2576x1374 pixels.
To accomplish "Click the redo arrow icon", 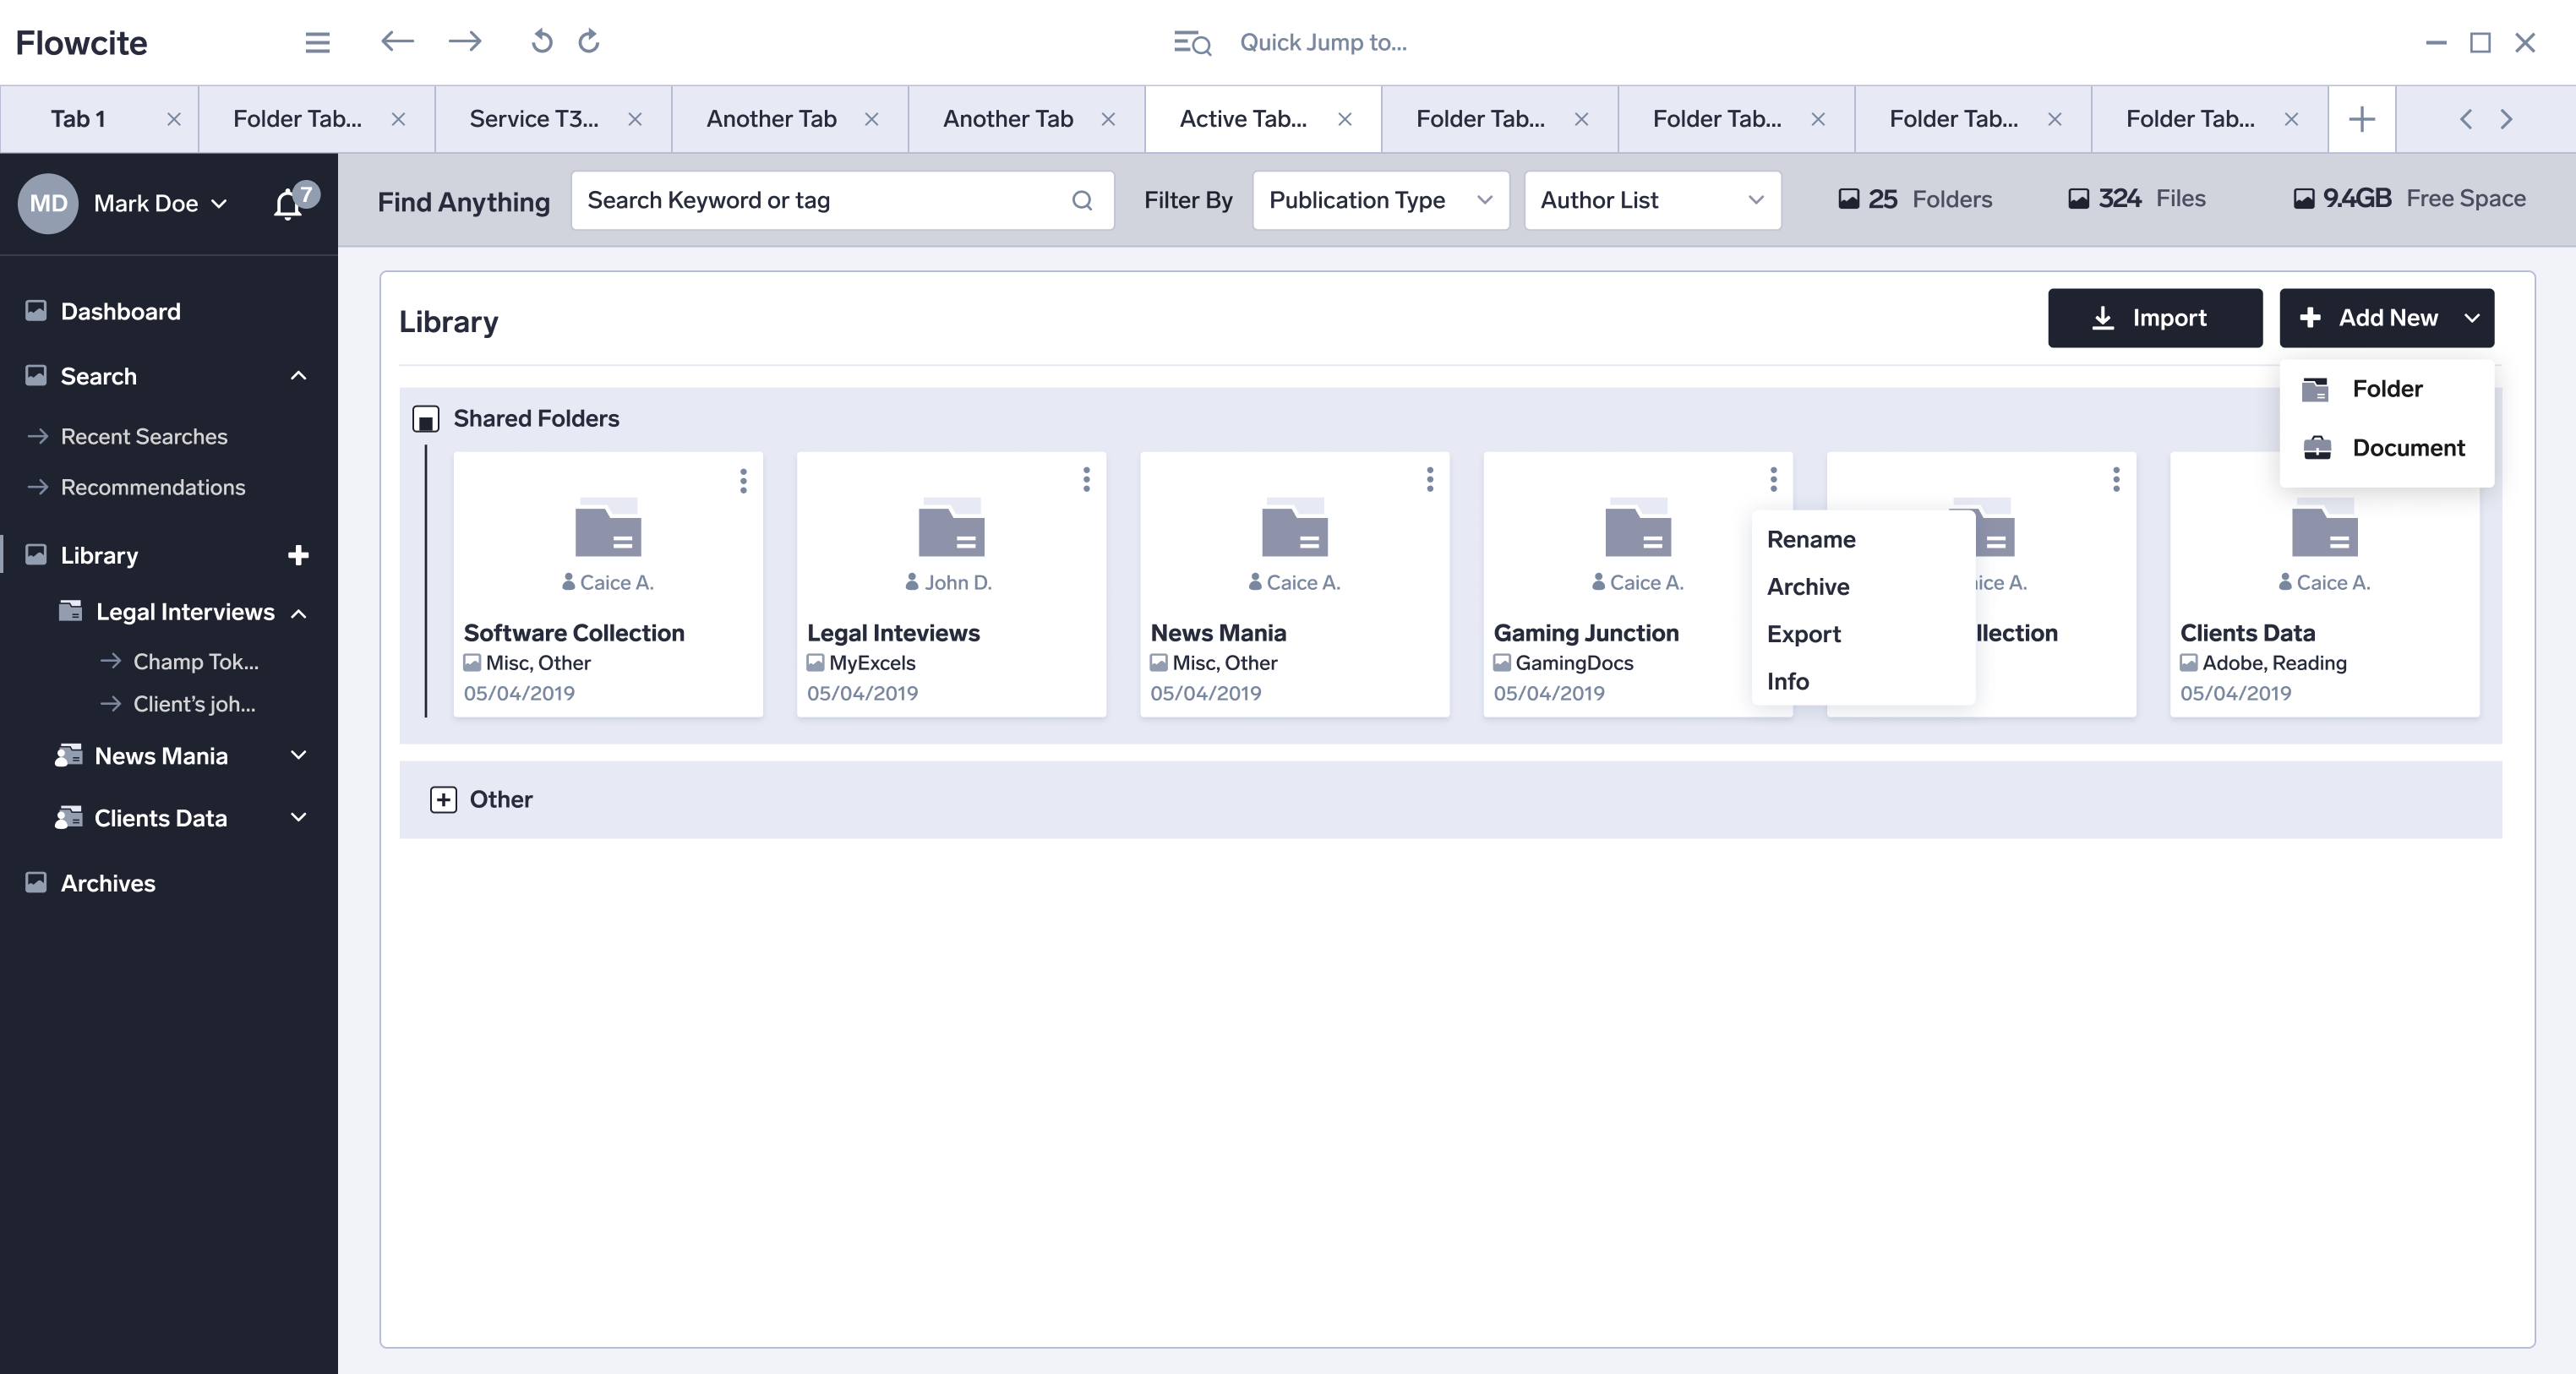I will tap(589, 42).
